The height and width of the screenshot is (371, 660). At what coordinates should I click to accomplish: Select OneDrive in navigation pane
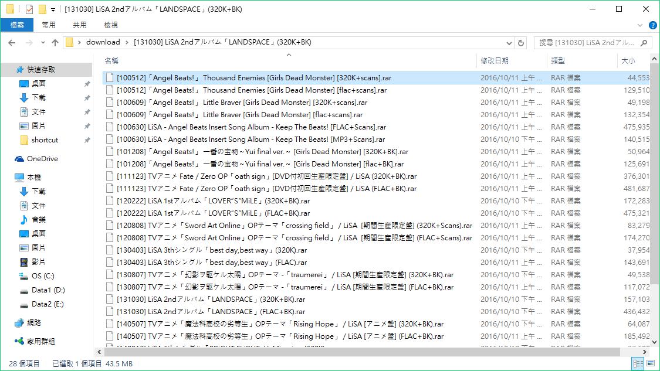(x=42, y=159)
